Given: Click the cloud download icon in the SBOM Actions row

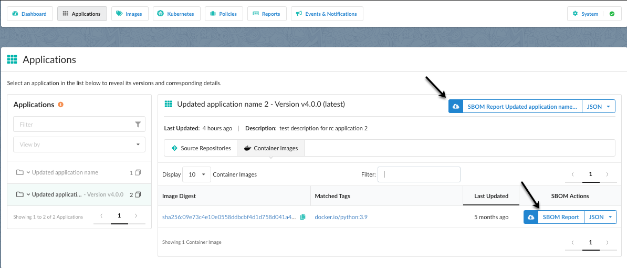Looking at the screenshot, I should click(x=531, y=217).
